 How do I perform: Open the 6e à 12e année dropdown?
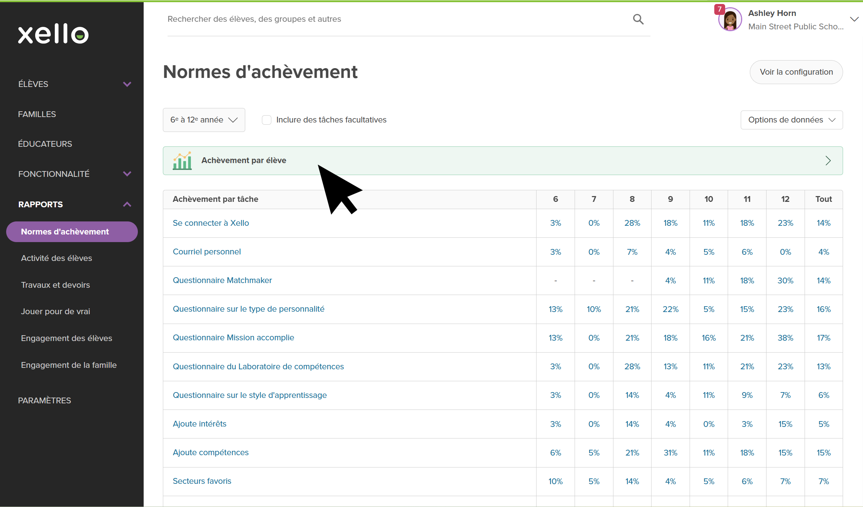click(204, 120)
